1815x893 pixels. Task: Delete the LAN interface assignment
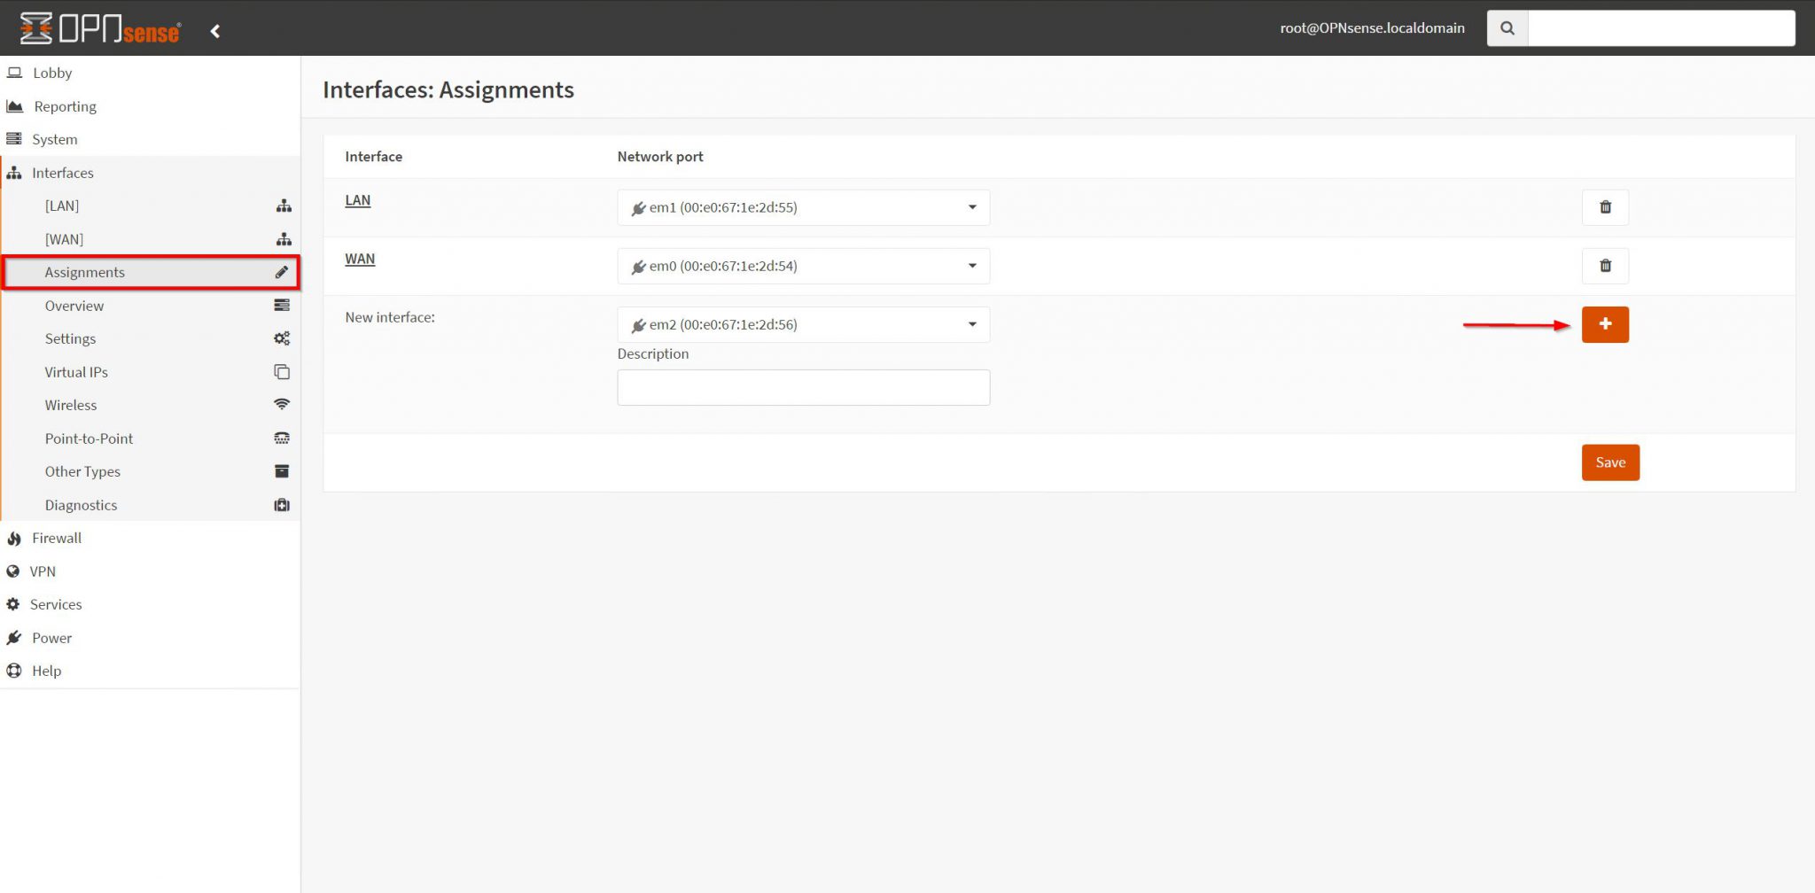(x=1605, y=207)
